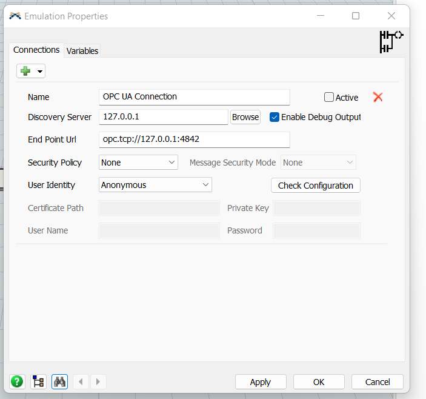The height and width of the screenshot is (399, 426).
Task: Enable the Active checkbox
Action: (x=329, y=97)
